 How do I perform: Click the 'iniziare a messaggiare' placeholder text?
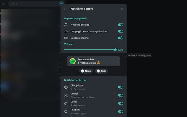tap(139, 55)
